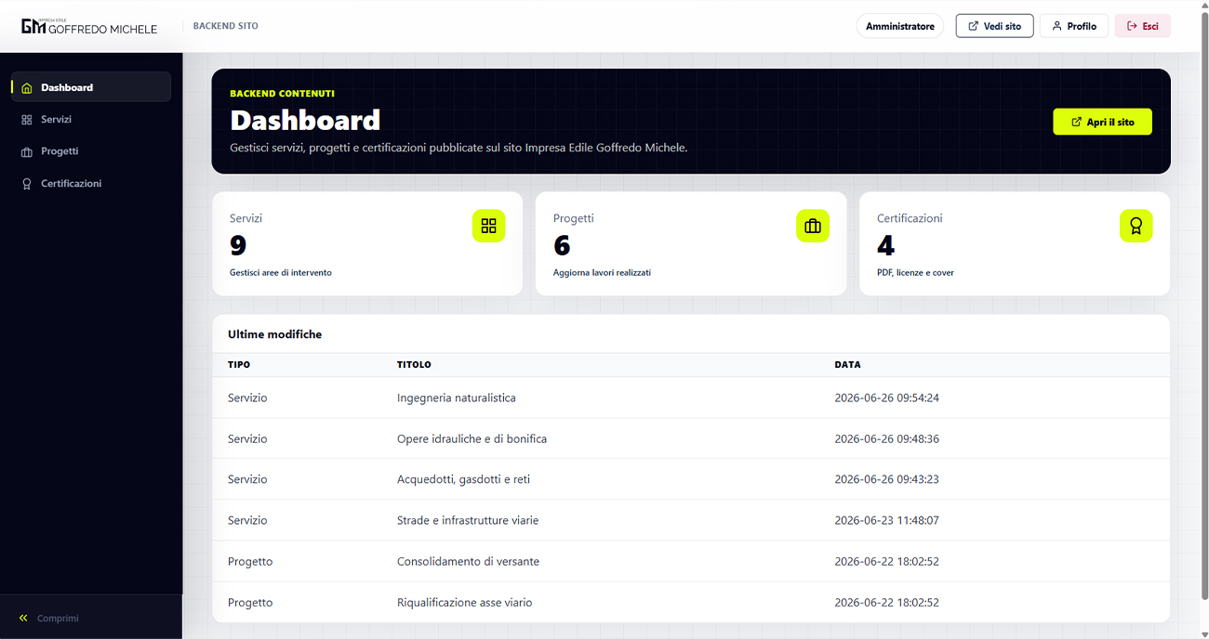Image resolution: width=1209 pixels, height=639 pixels.
Task: Select the 'Acquedotti, gasdotti e reti' title
Action: pyautogui.click(x=463, y=479)
